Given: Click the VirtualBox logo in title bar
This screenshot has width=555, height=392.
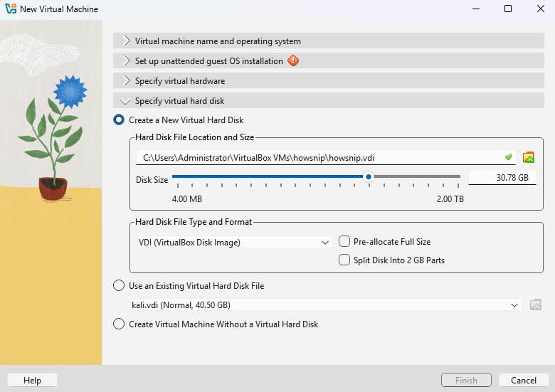Looking at the screenshot, I should 11,9.
